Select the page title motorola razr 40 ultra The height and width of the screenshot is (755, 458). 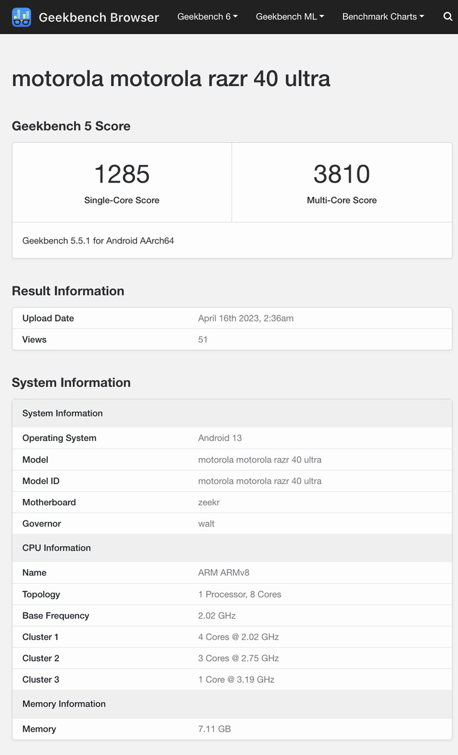coord(171,79)
